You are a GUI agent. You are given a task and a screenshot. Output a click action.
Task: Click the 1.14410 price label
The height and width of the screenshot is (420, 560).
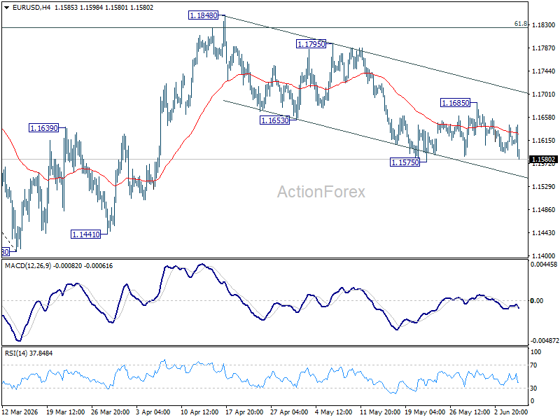pyautogui.click(x=85, y=234)
